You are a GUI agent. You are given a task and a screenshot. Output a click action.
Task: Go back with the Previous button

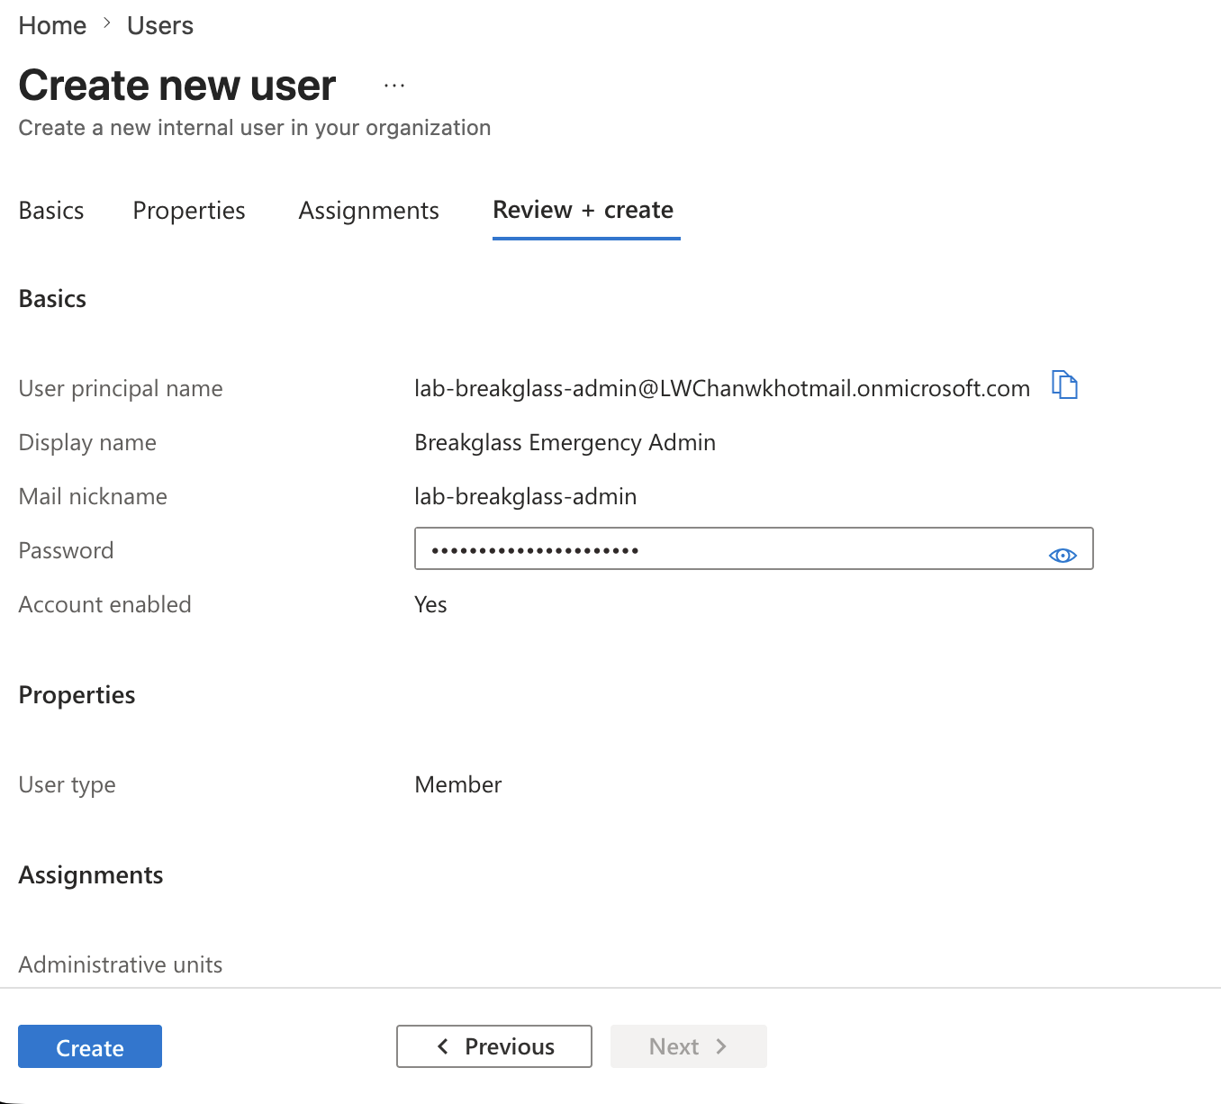[x=494, y=1046]
